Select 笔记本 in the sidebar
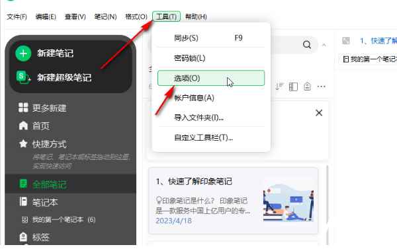Image resolution: width=397 pixels, height=251 pixels. (x=45, y=202)
